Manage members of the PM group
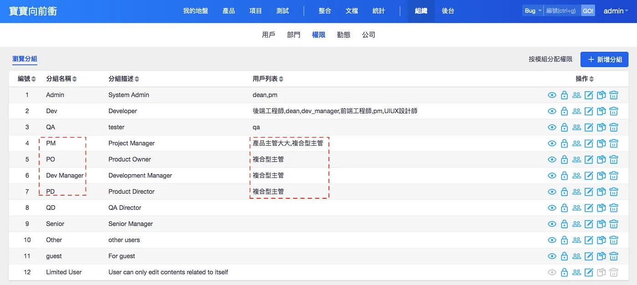637x285 pixels. point(576,143)
